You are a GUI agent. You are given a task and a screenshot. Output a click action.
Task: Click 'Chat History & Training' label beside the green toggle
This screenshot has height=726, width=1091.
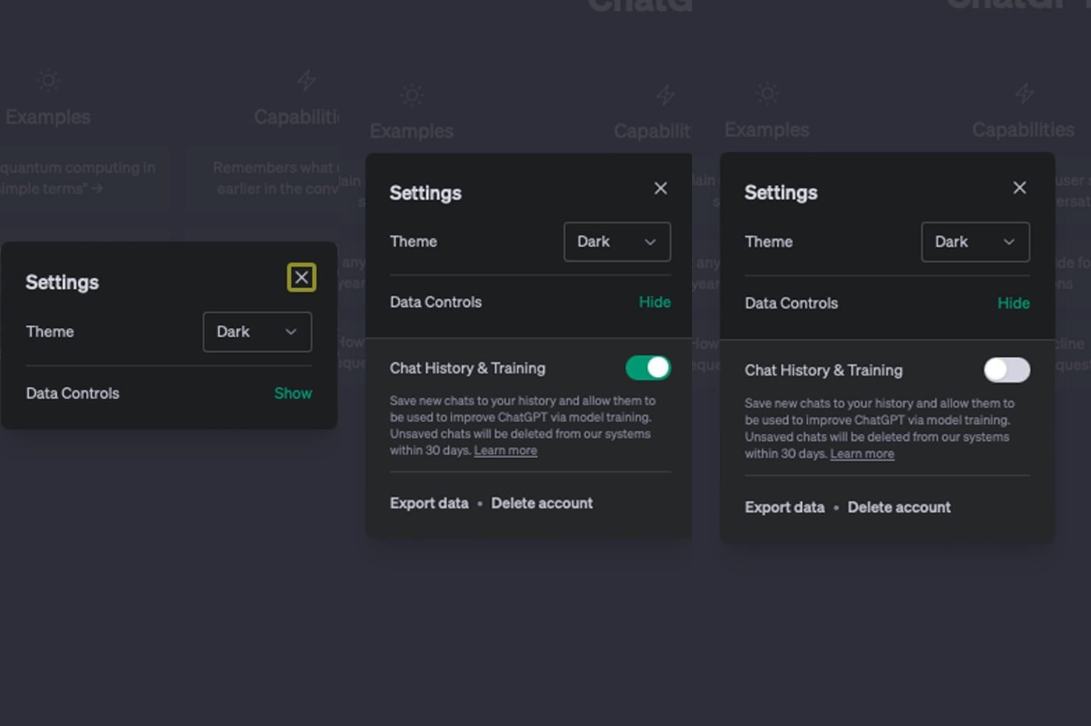(468, 368)
